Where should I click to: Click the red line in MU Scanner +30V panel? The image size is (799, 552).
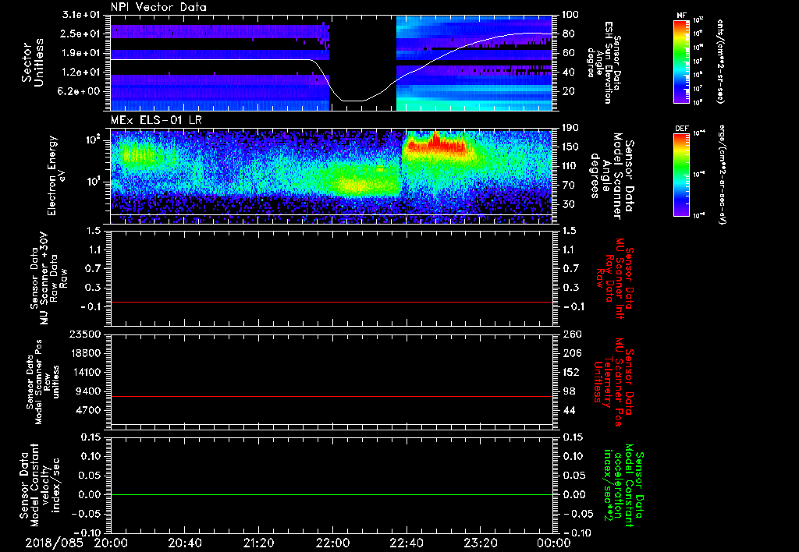(331, 303)
